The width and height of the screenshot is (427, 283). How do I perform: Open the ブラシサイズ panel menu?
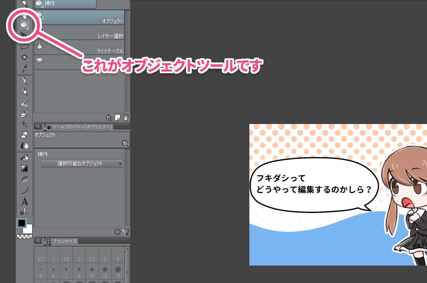point(38,241)
